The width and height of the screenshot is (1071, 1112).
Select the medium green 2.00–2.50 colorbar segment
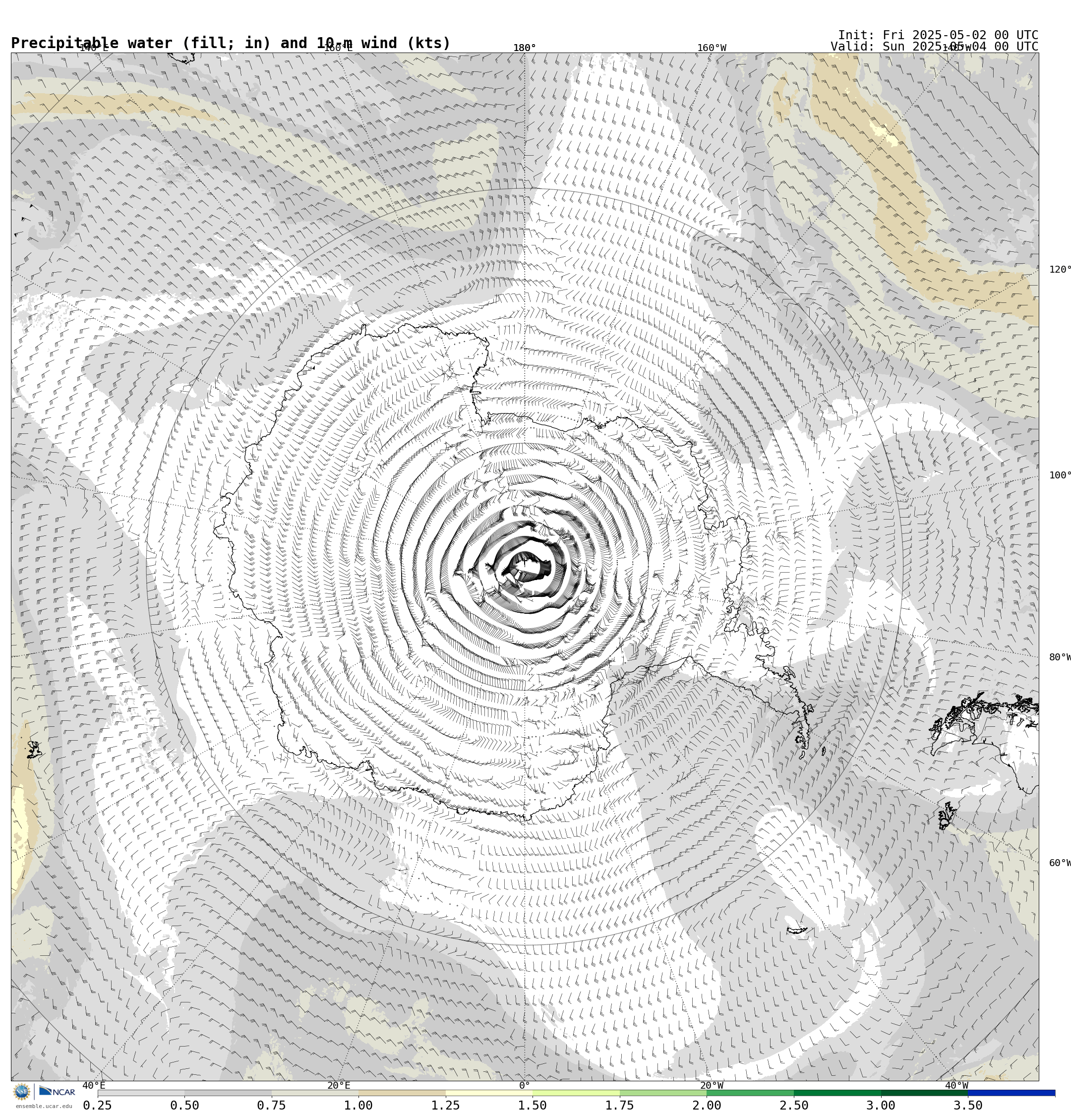[x=750, y=1093]
